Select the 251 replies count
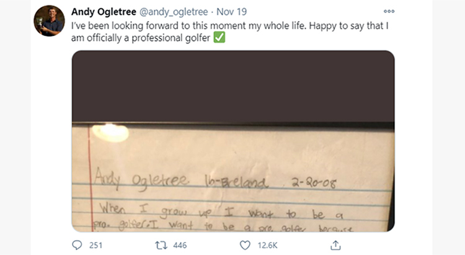 [x=95, y=245]
